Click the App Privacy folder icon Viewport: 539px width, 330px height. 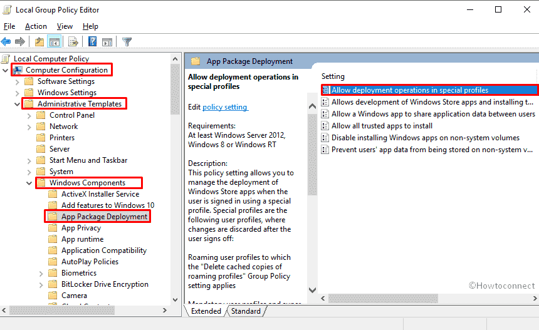coord(53,228)
